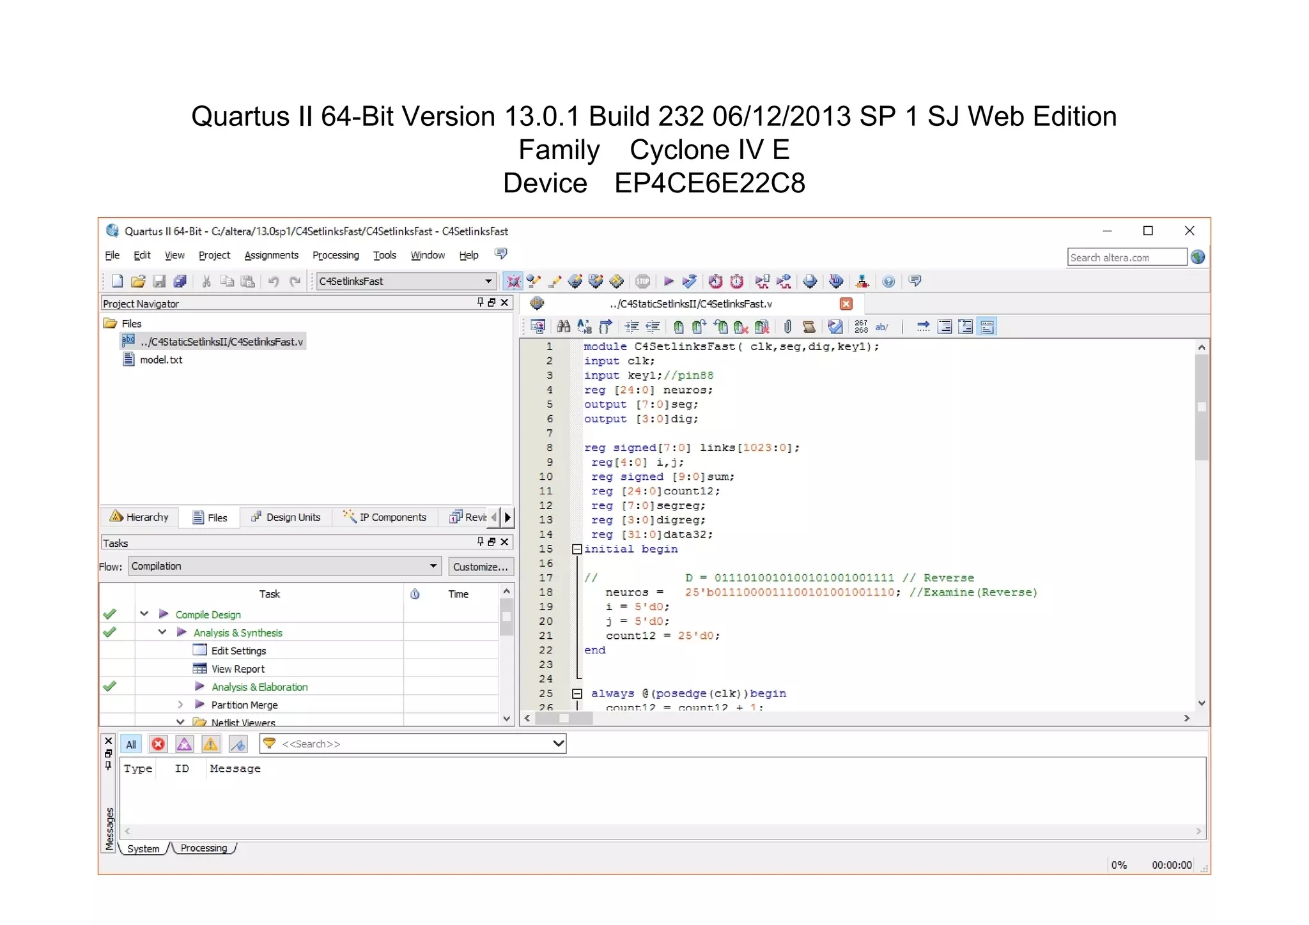This screenshot has height=925, width=1309.
Task: Increase indent using the editor indent icon
Action: click(x=631, y=327)
